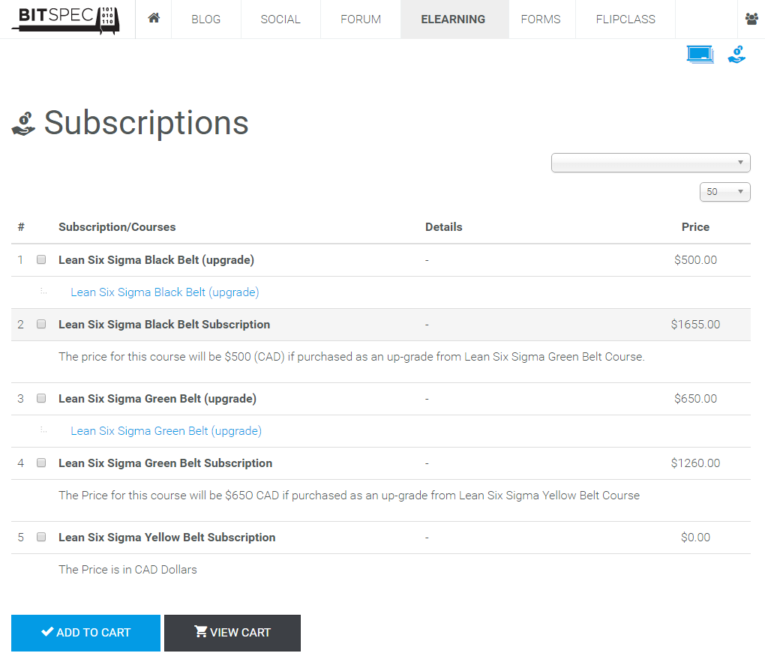
Task: Click 'The Price is in CAD Dollars' note
Action: coord(127,569)
